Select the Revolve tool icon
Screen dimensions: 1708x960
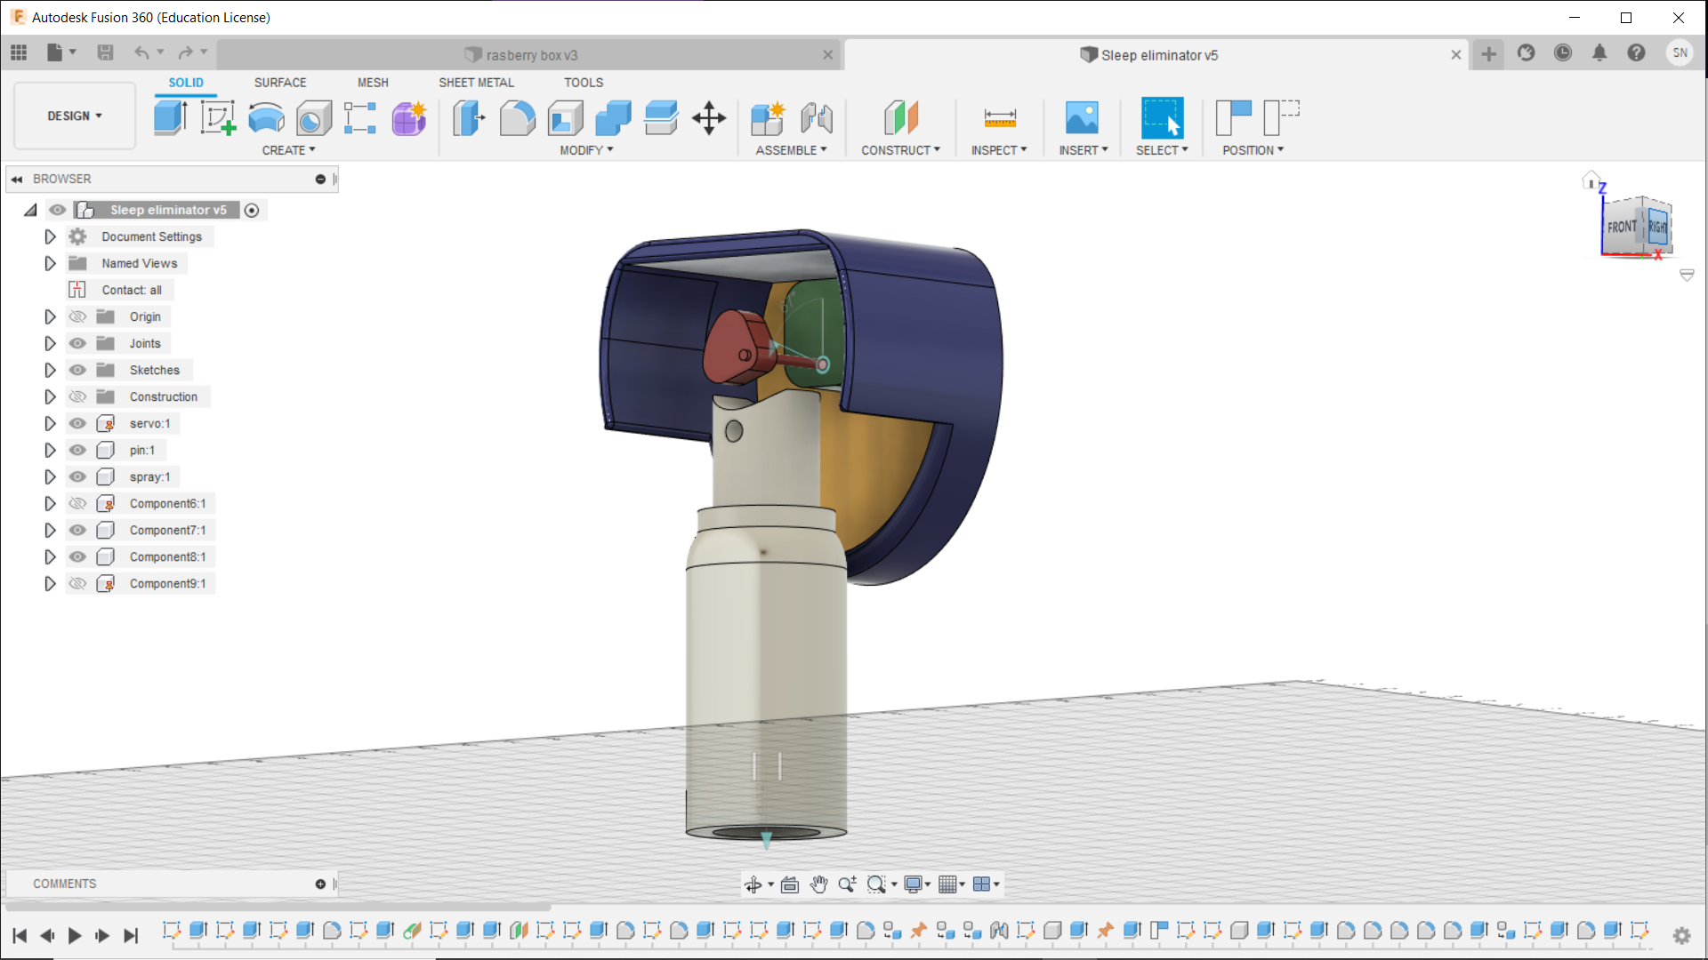click(266, 117)
